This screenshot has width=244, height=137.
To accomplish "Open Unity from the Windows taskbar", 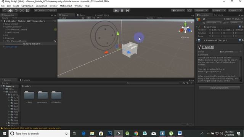I will tap(119, 134).
